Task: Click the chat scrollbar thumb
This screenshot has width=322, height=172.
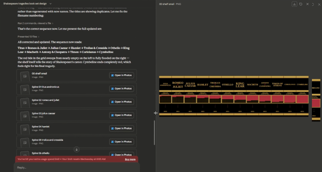Action: click(x=154, y=132)
